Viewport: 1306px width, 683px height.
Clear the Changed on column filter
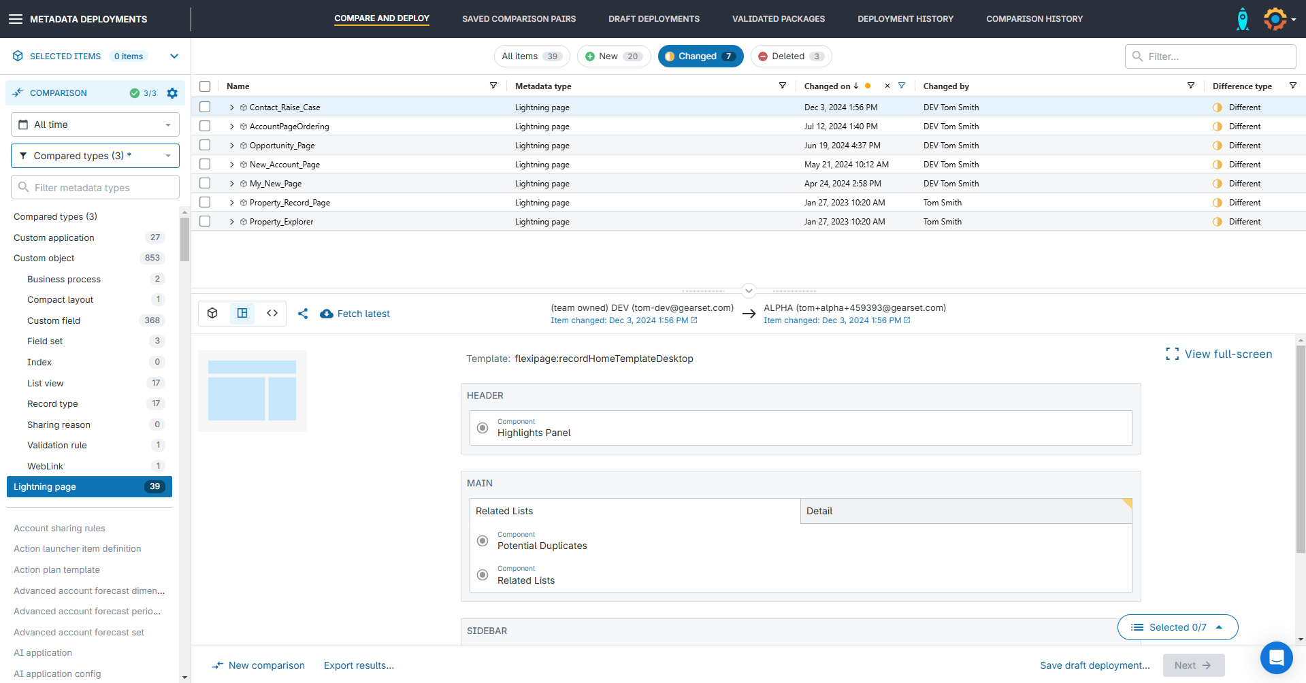[x=887, y=86]
